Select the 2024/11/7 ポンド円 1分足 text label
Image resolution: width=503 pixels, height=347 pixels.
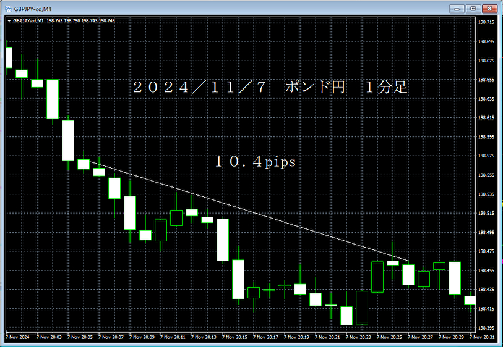pos(270,87)
